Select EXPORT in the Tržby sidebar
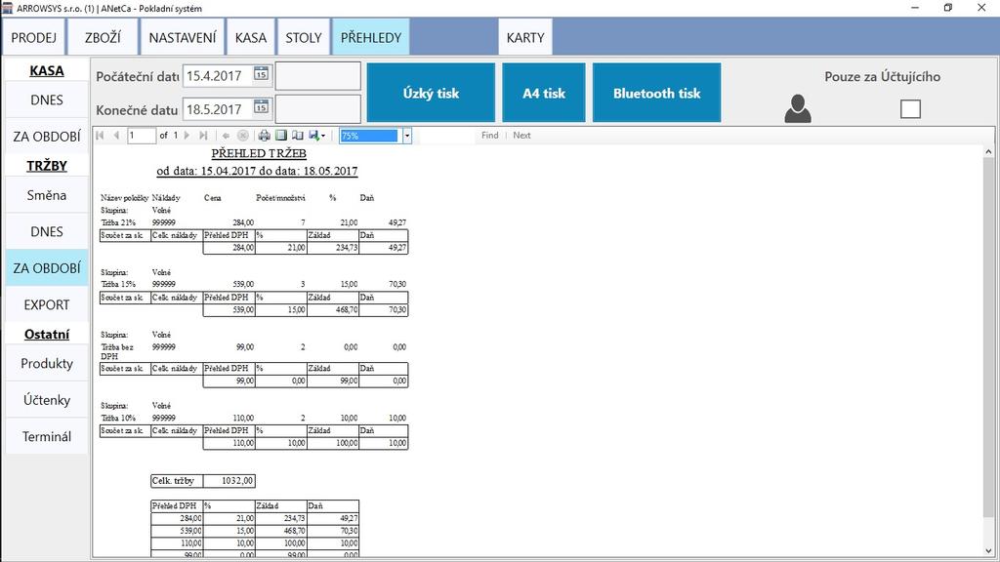Screen dimensions: 1000x562 click(x=47, y=304)
